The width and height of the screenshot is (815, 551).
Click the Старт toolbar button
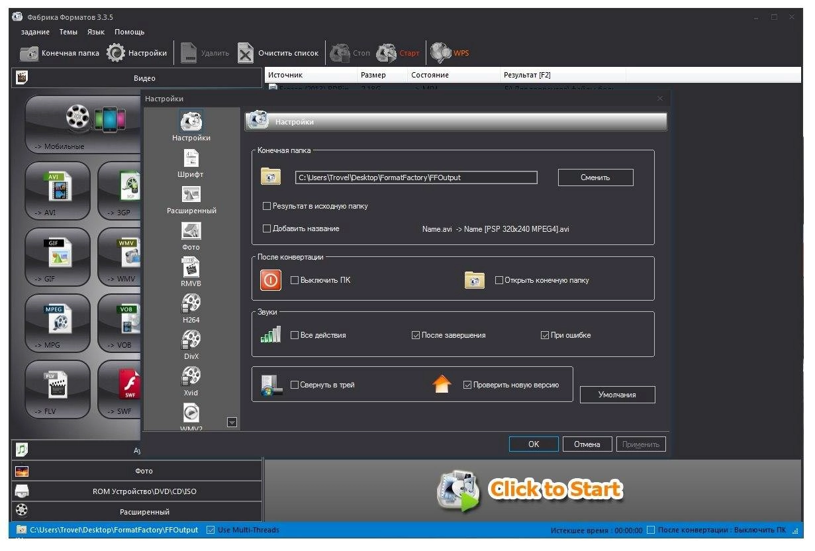(398, 53)
